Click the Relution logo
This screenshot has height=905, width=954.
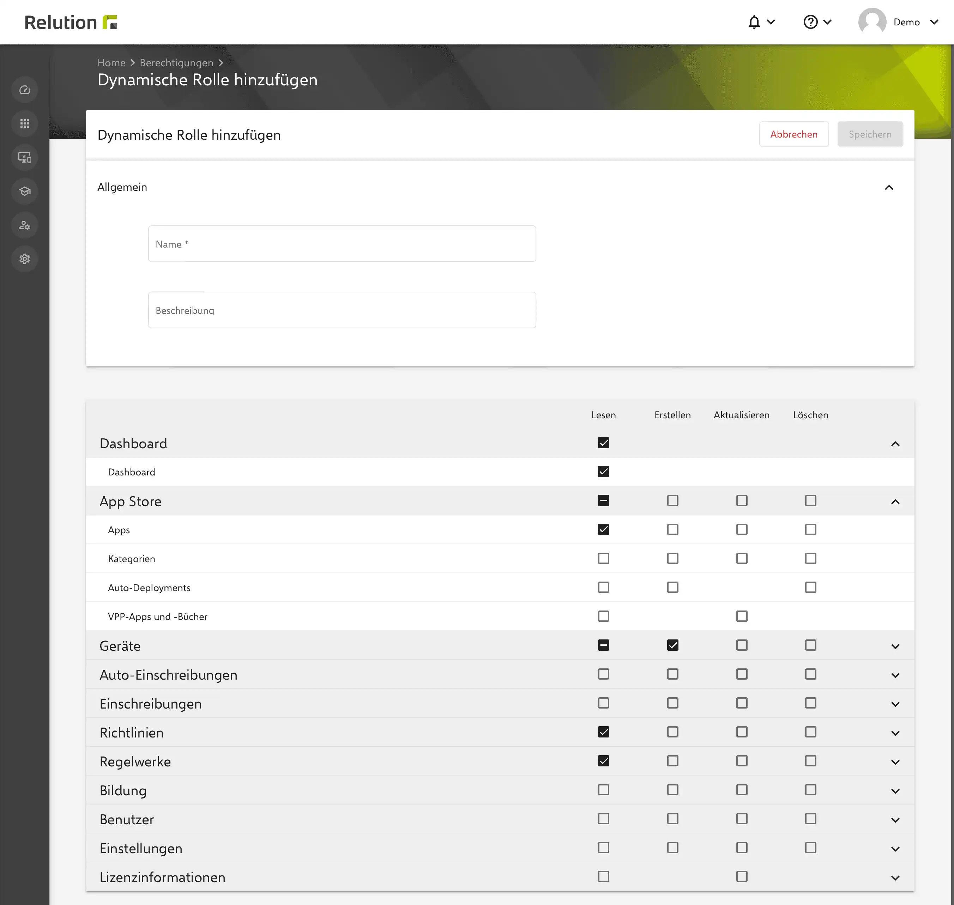pyautogui.click(x=71, y=22)
